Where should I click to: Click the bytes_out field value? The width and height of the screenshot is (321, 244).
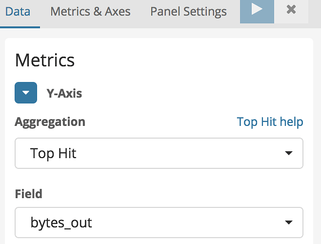coord(61,223)
